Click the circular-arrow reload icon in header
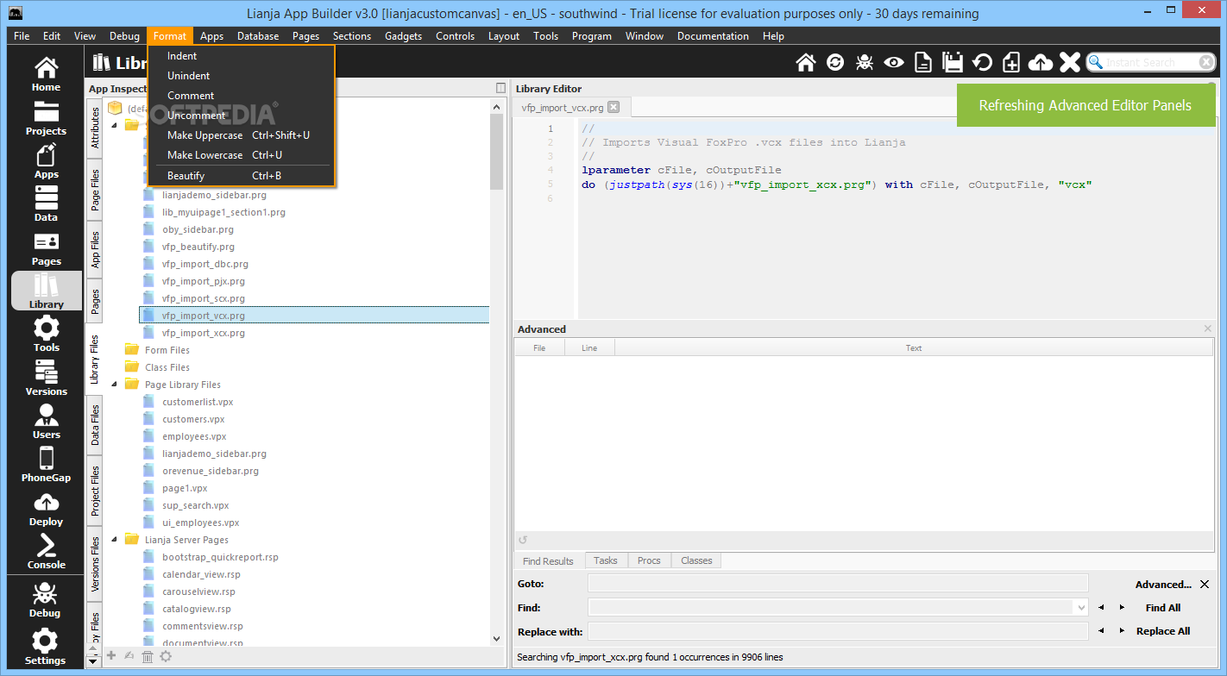 982,62
